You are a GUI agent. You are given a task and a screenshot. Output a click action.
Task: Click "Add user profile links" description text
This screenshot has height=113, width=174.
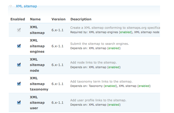tap(98, 100)
